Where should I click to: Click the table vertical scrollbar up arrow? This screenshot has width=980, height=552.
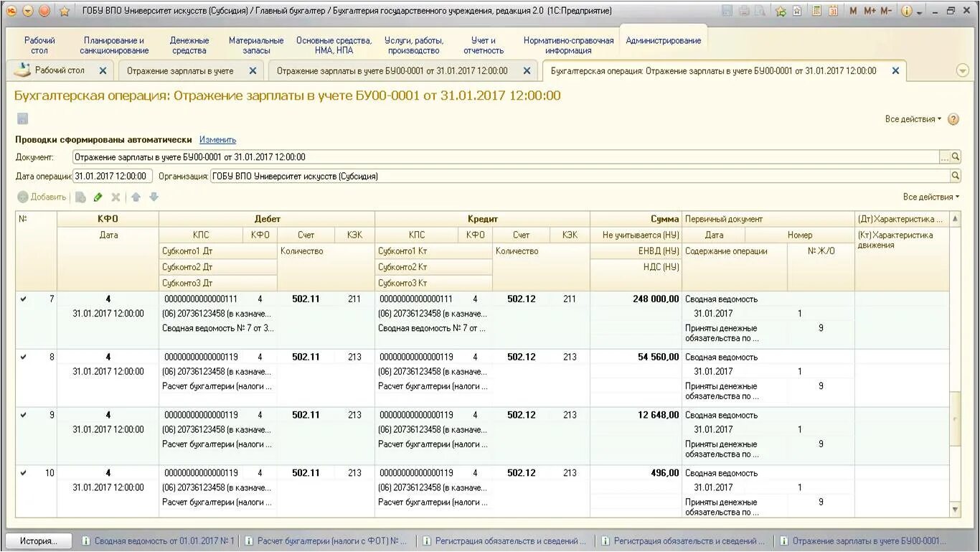[x=955, y=218]
